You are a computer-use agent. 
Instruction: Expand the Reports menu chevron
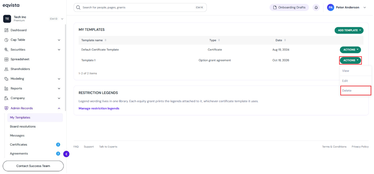pyautogui.click(x=59, y=88)
